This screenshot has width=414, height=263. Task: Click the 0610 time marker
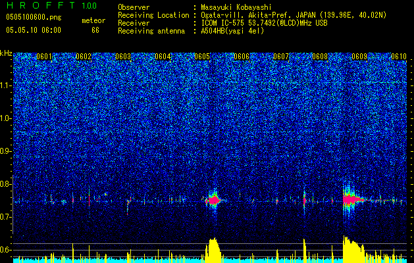pos(399,57)
